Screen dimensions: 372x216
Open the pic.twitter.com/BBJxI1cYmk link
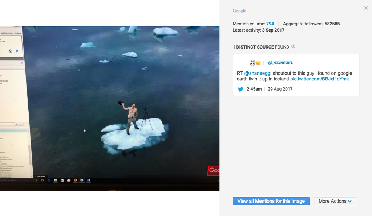click(319, 79)
